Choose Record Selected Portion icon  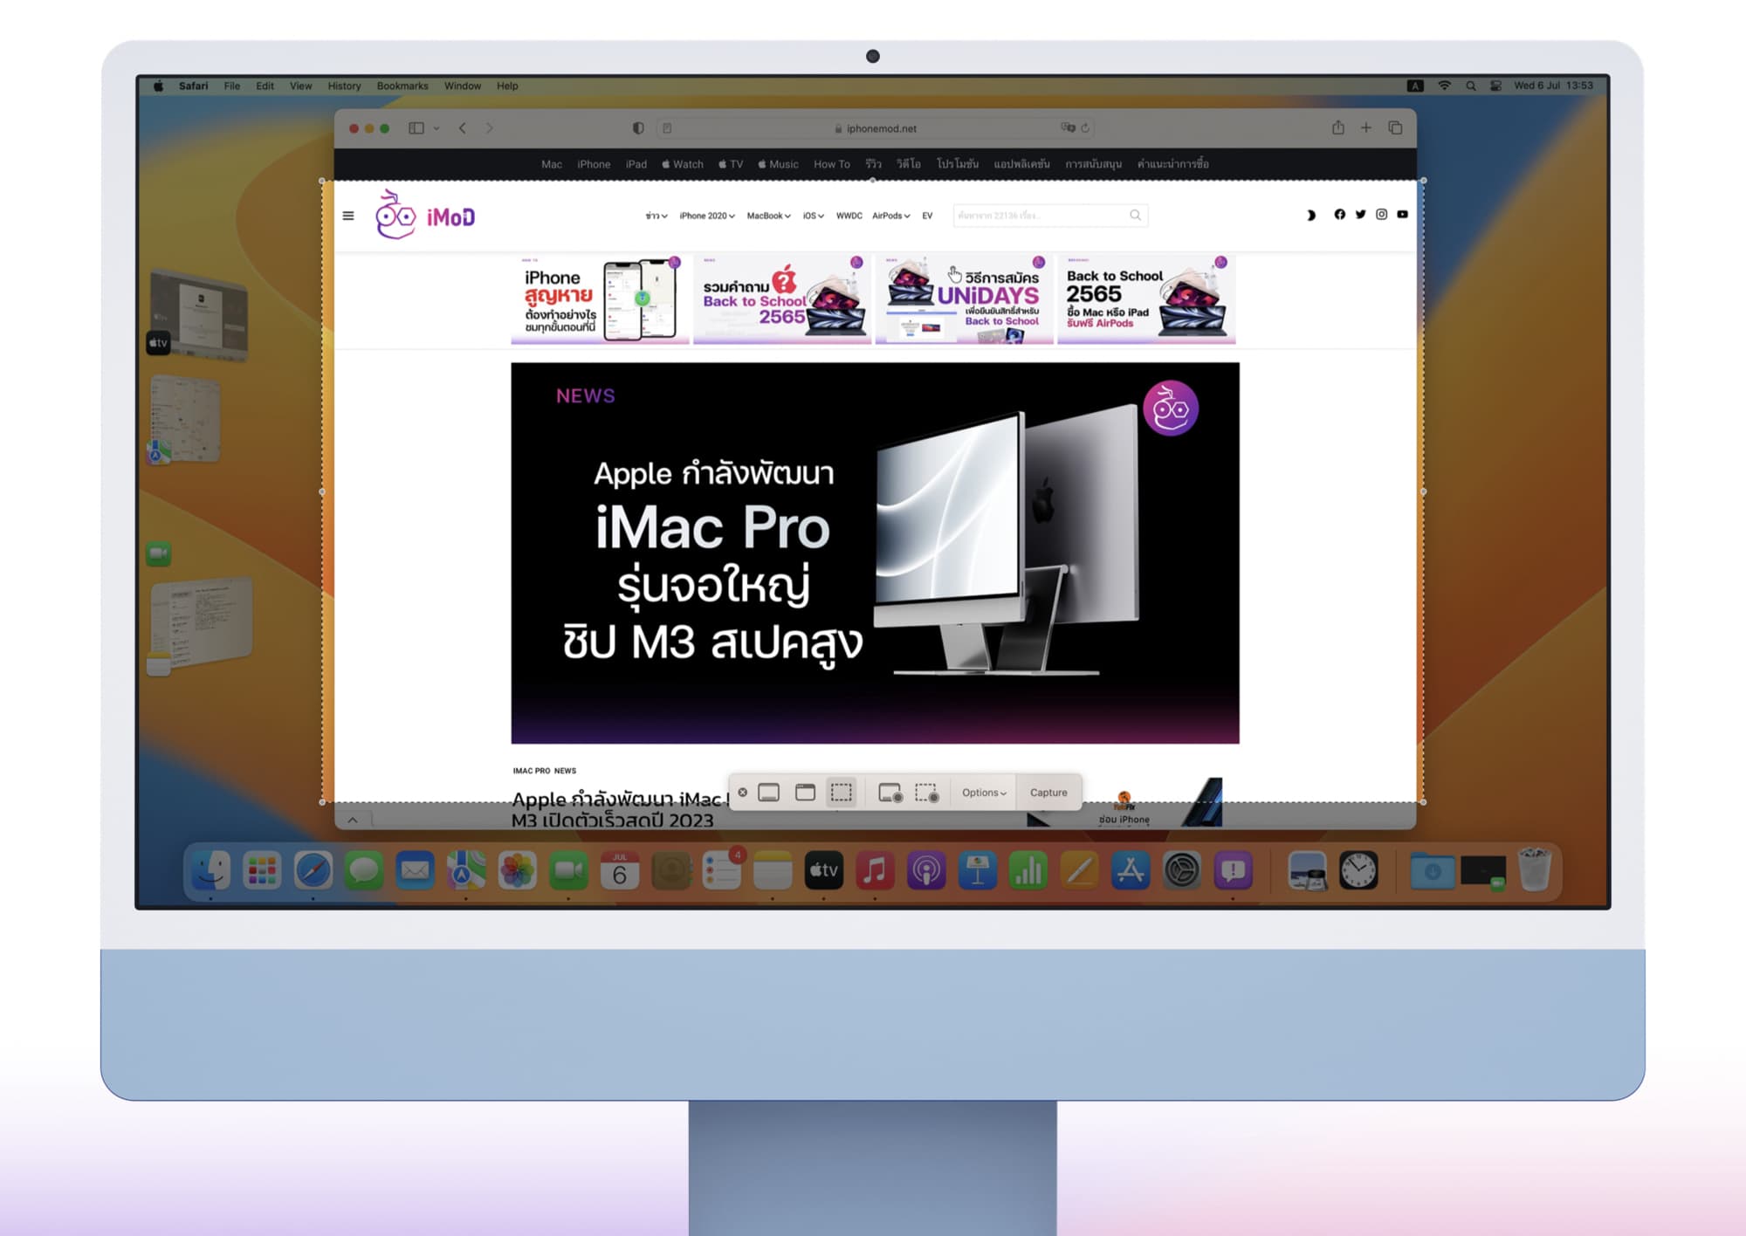click(x=926, y=793)
